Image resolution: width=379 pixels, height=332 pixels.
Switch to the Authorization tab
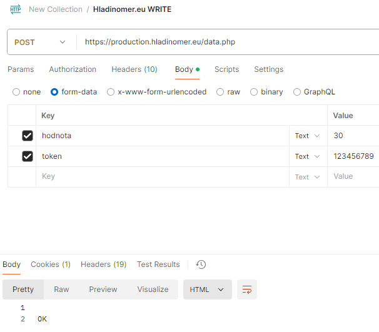click(x=73, y=69)
